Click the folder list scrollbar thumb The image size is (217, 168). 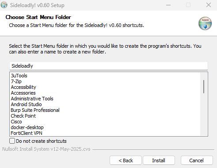coord(204,87)
